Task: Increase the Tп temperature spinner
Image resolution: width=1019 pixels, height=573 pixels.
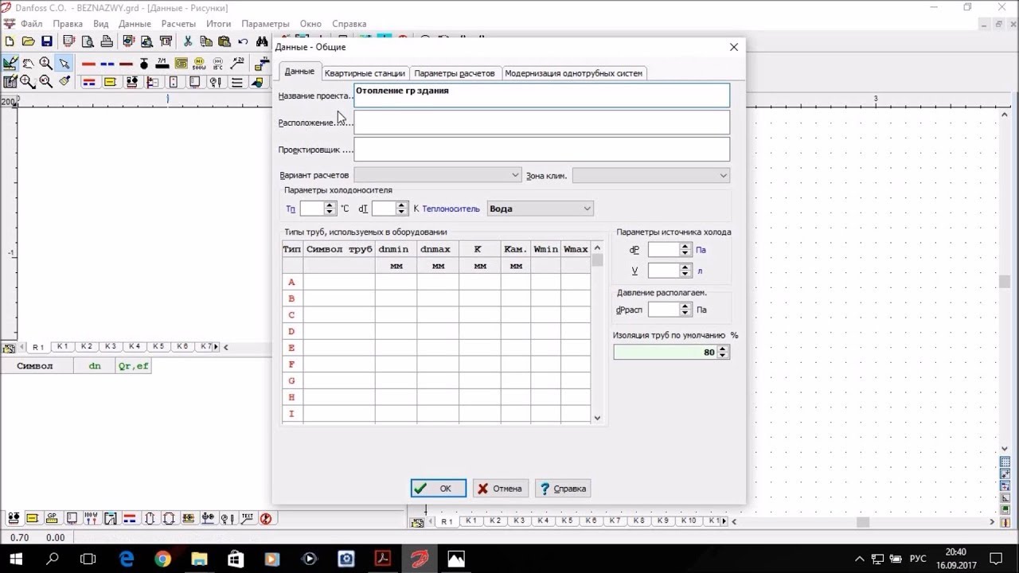Action: [x=330, y=205]
